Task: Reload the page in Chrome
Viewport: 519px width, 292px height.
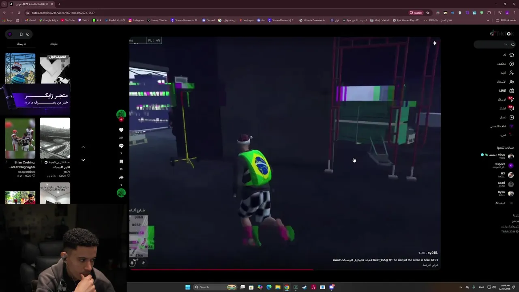Action: 19,13
